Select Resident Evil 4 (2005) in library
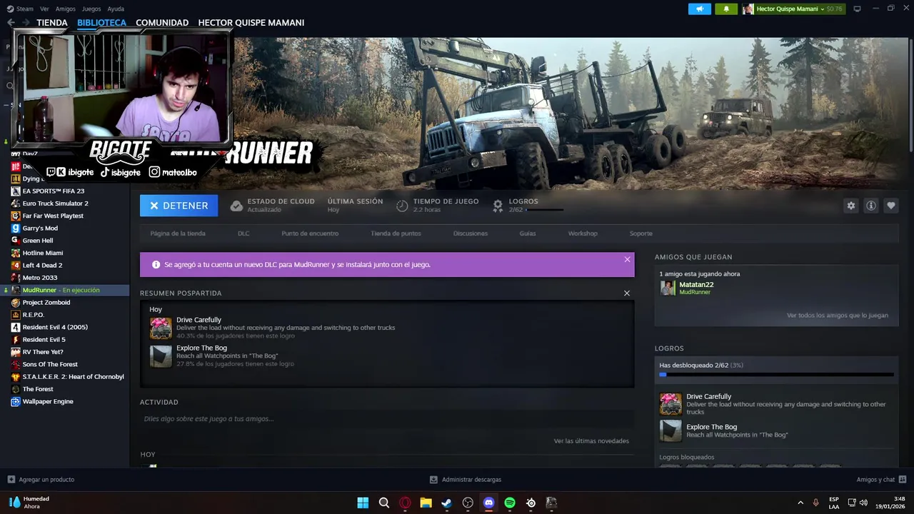 tap(55, 327)
